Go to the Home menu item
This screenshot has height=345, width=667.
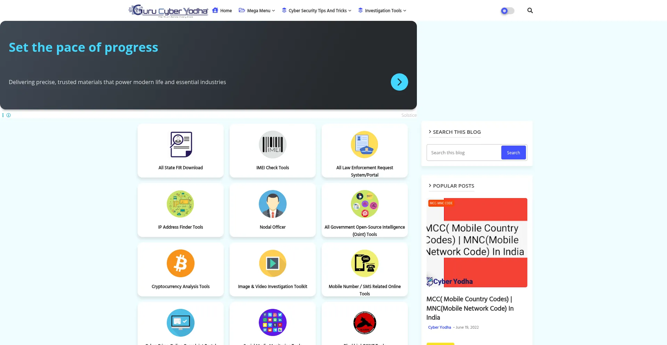[x=222, y=11]
